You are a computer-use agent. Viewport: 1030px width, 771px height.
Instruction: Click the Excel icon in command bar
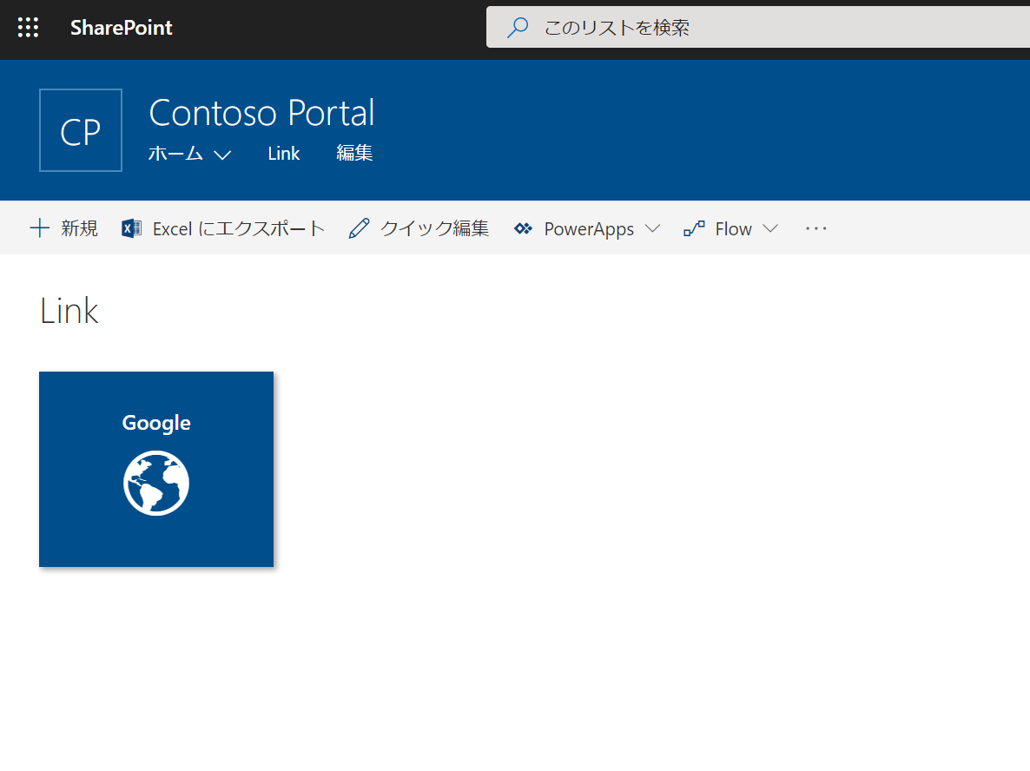(x=131, y=227)
